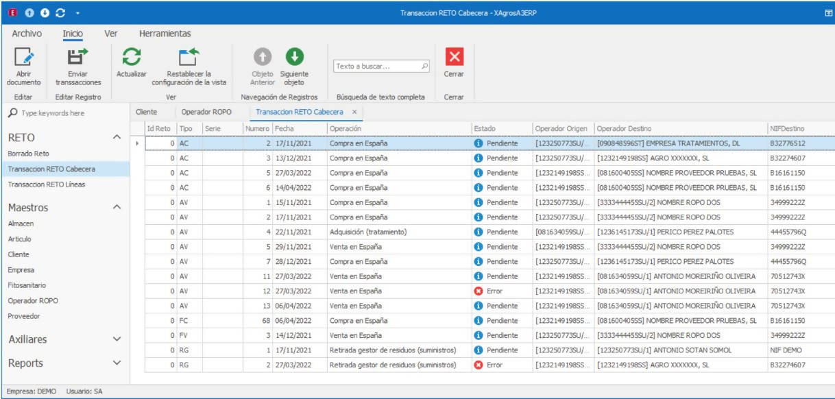Click the Texto a buscar search field
Viewport: 835px width, 399px height.
coord(377,66)
